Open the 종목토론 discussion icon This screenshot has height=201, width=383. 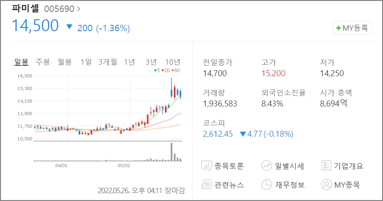point(206,166)
